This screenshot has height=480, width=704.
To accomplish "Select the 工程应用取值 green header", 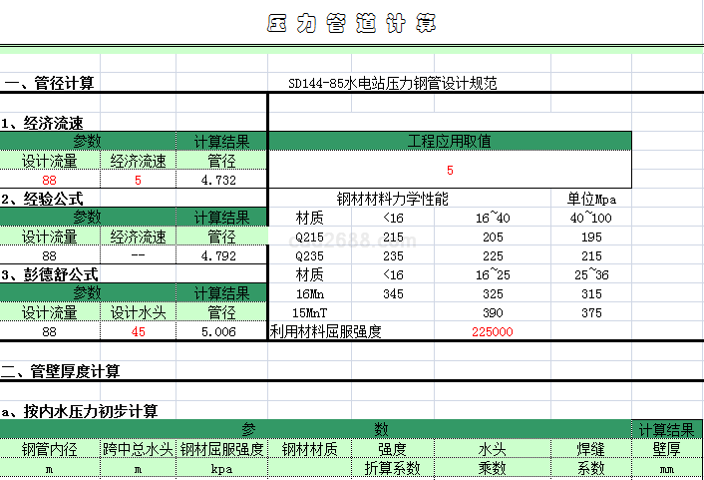I will point(450,142).
